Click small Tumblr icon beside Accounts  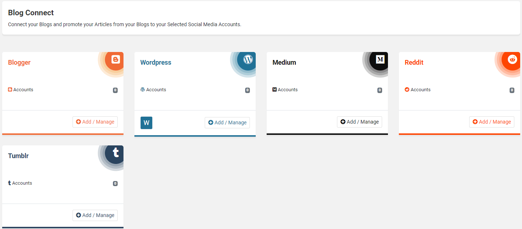9,183
